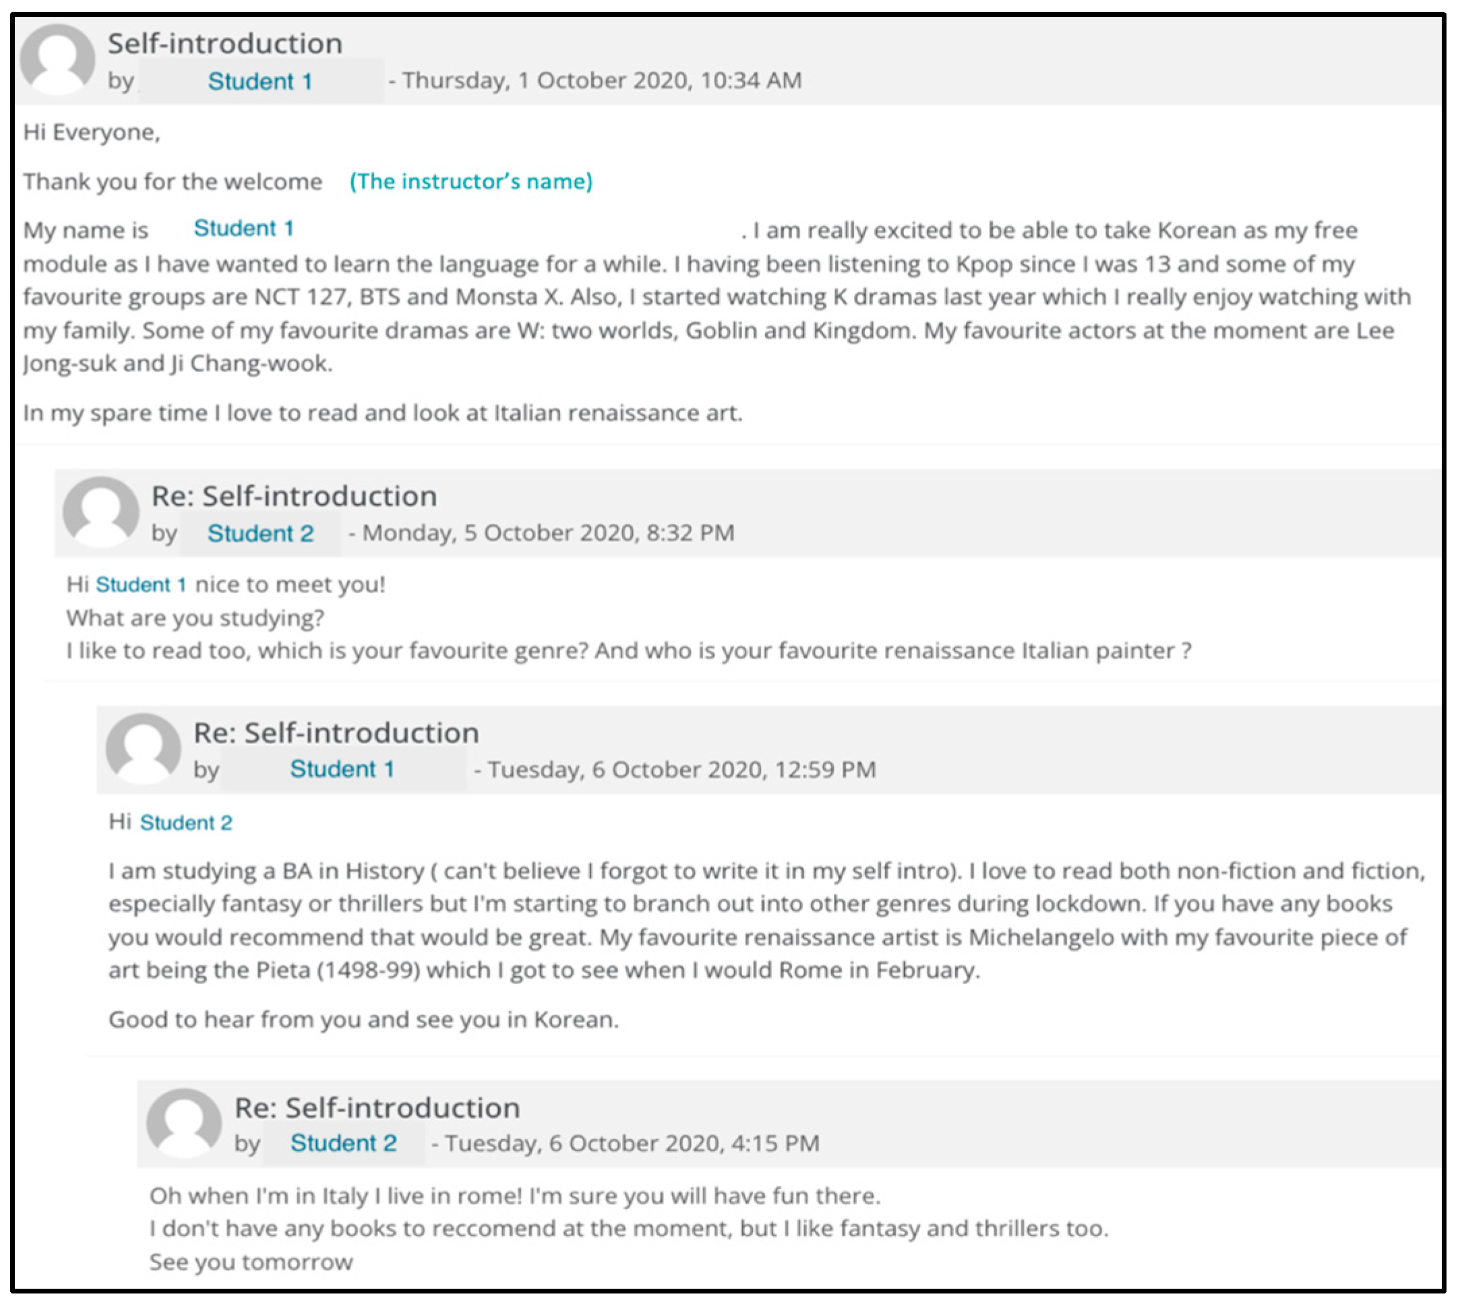Image resolution: width=1460 pixels, height=1311 pixels.
Task: Click the "Monday, 5 October 2020, 8:32 PM" timestamp
Action: pyautogui.click(x=547, y=533)
